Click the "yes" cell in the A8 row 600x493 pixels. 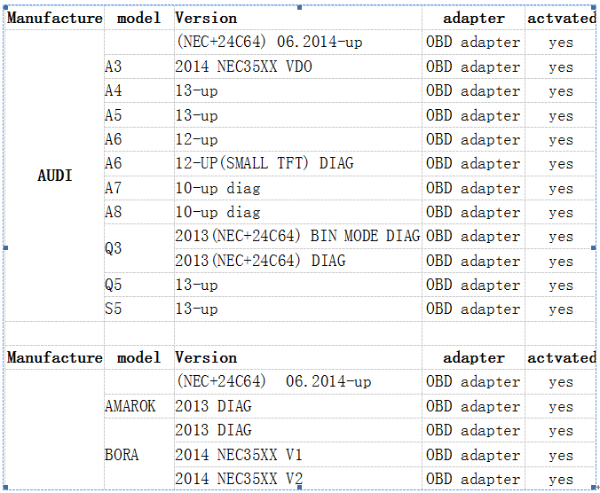coord(560,213)
